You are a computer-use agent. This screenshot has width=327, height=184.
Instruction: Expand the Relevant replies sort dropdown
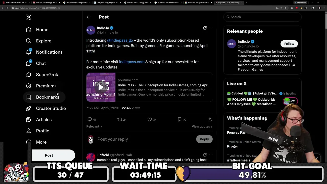pyautogui.click(x=94, y=126)
